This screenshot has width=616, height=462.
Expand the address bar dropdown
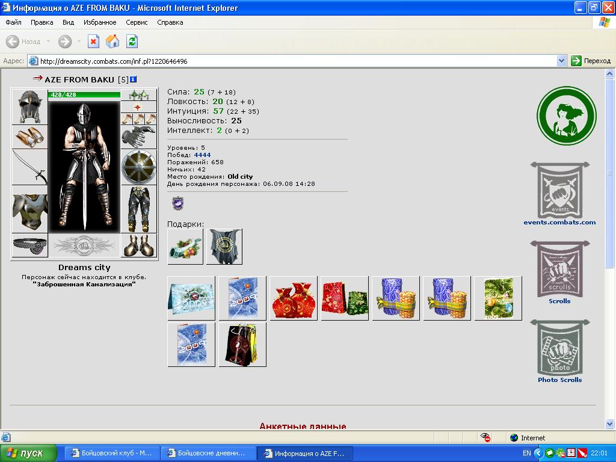point(562,61)
